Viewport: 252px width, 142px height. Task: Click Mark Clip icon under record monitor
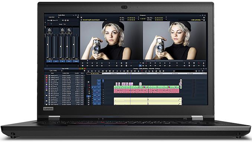pyautogui.click(x=189, y=63)
